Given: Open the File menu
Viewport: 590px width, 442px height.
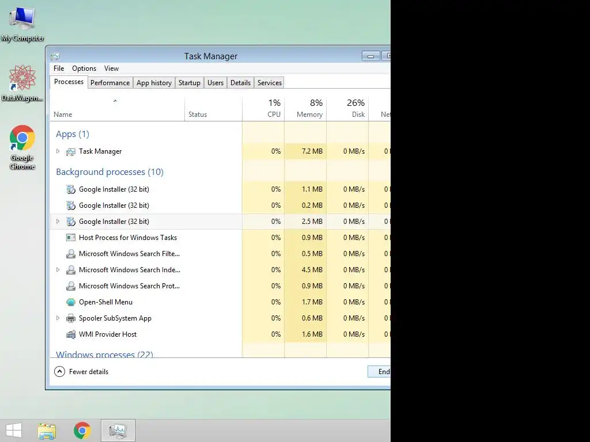Looking at the screenshot, I should point(59,68).
